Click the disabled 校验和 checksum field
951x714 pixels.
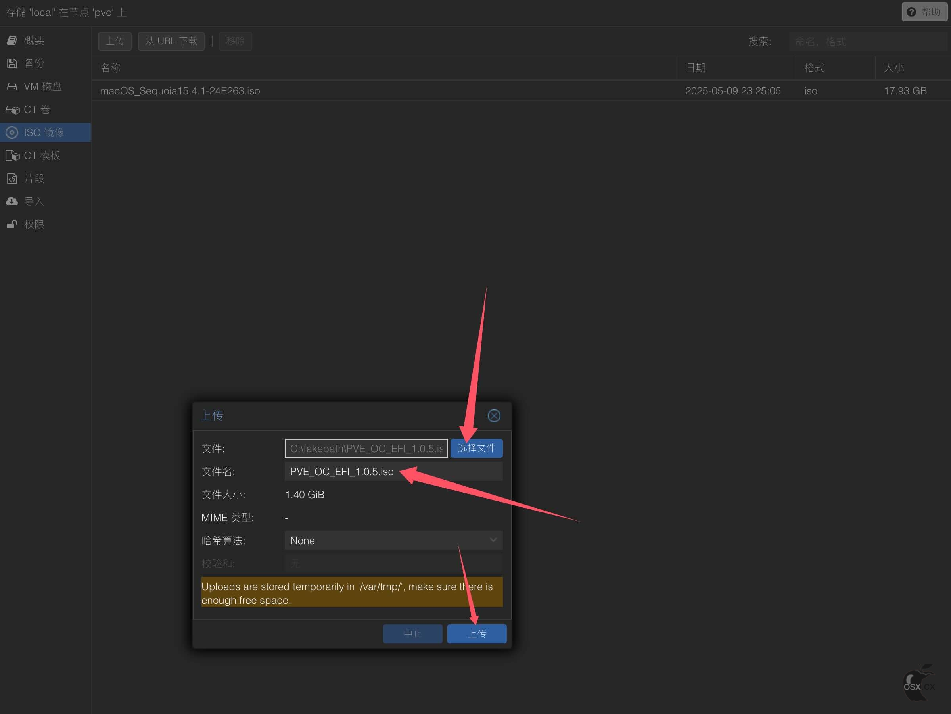coord(393,563)
